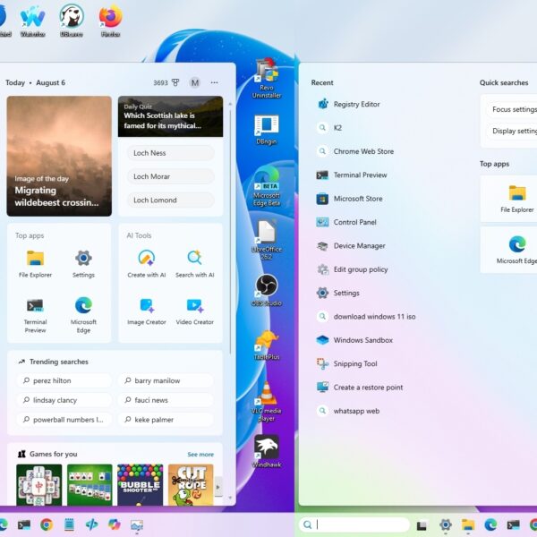Search trending powerball numbers

click(64, 420)
